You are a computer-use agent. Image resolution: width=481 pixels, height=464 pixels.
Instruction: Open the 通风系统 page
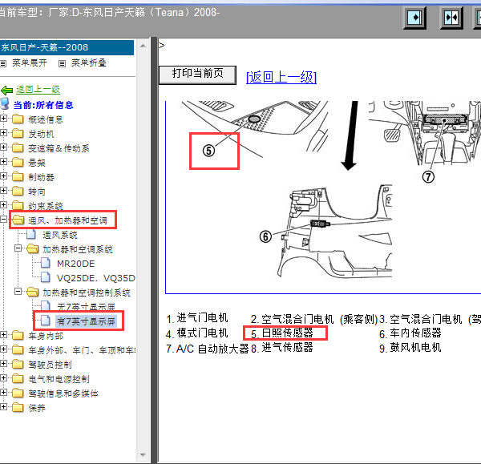[x=60, y=236]
